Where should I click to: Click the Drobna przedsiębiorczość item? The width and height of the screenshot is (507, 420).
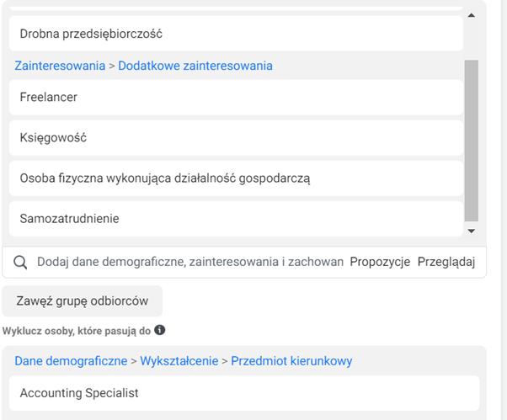(x=236, y=34)
